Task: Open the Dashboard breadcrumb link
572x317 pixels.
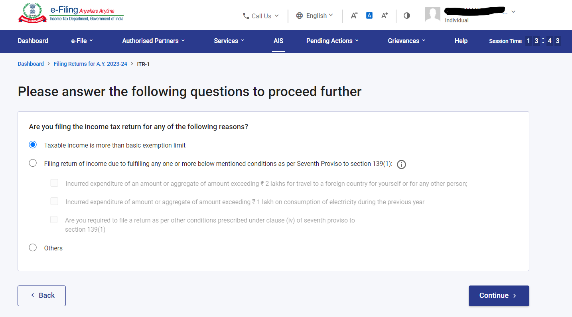Action: [x=31, y=64]
